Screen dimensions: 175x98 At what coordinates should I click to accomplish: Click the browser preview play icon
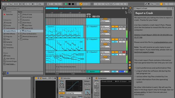tap(4, 8)
